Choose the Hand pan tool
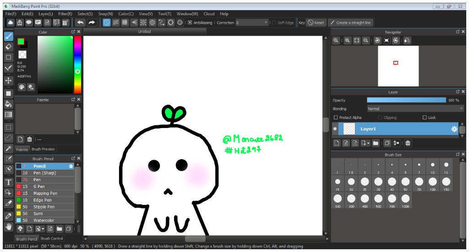Viewport: 469px width, 252px height. click(8, 226)
